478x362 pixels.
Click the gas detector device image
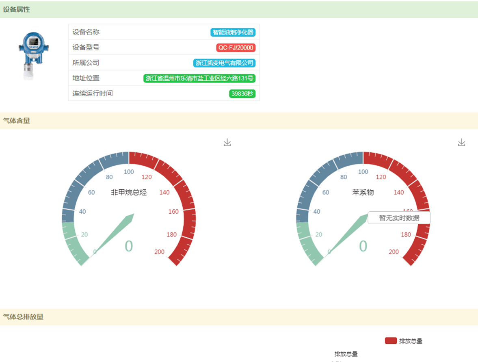(x=33, y=56)
